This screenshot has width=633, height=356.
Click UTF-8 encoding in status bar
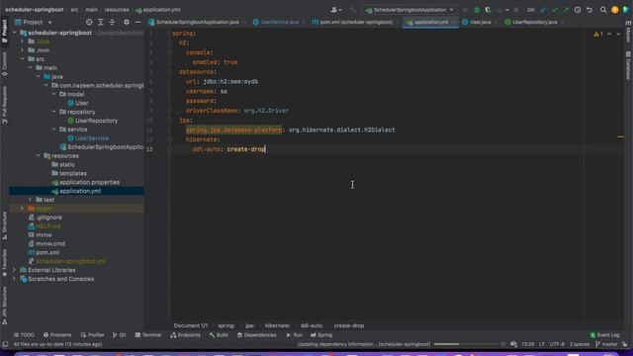tap(557, 344)
